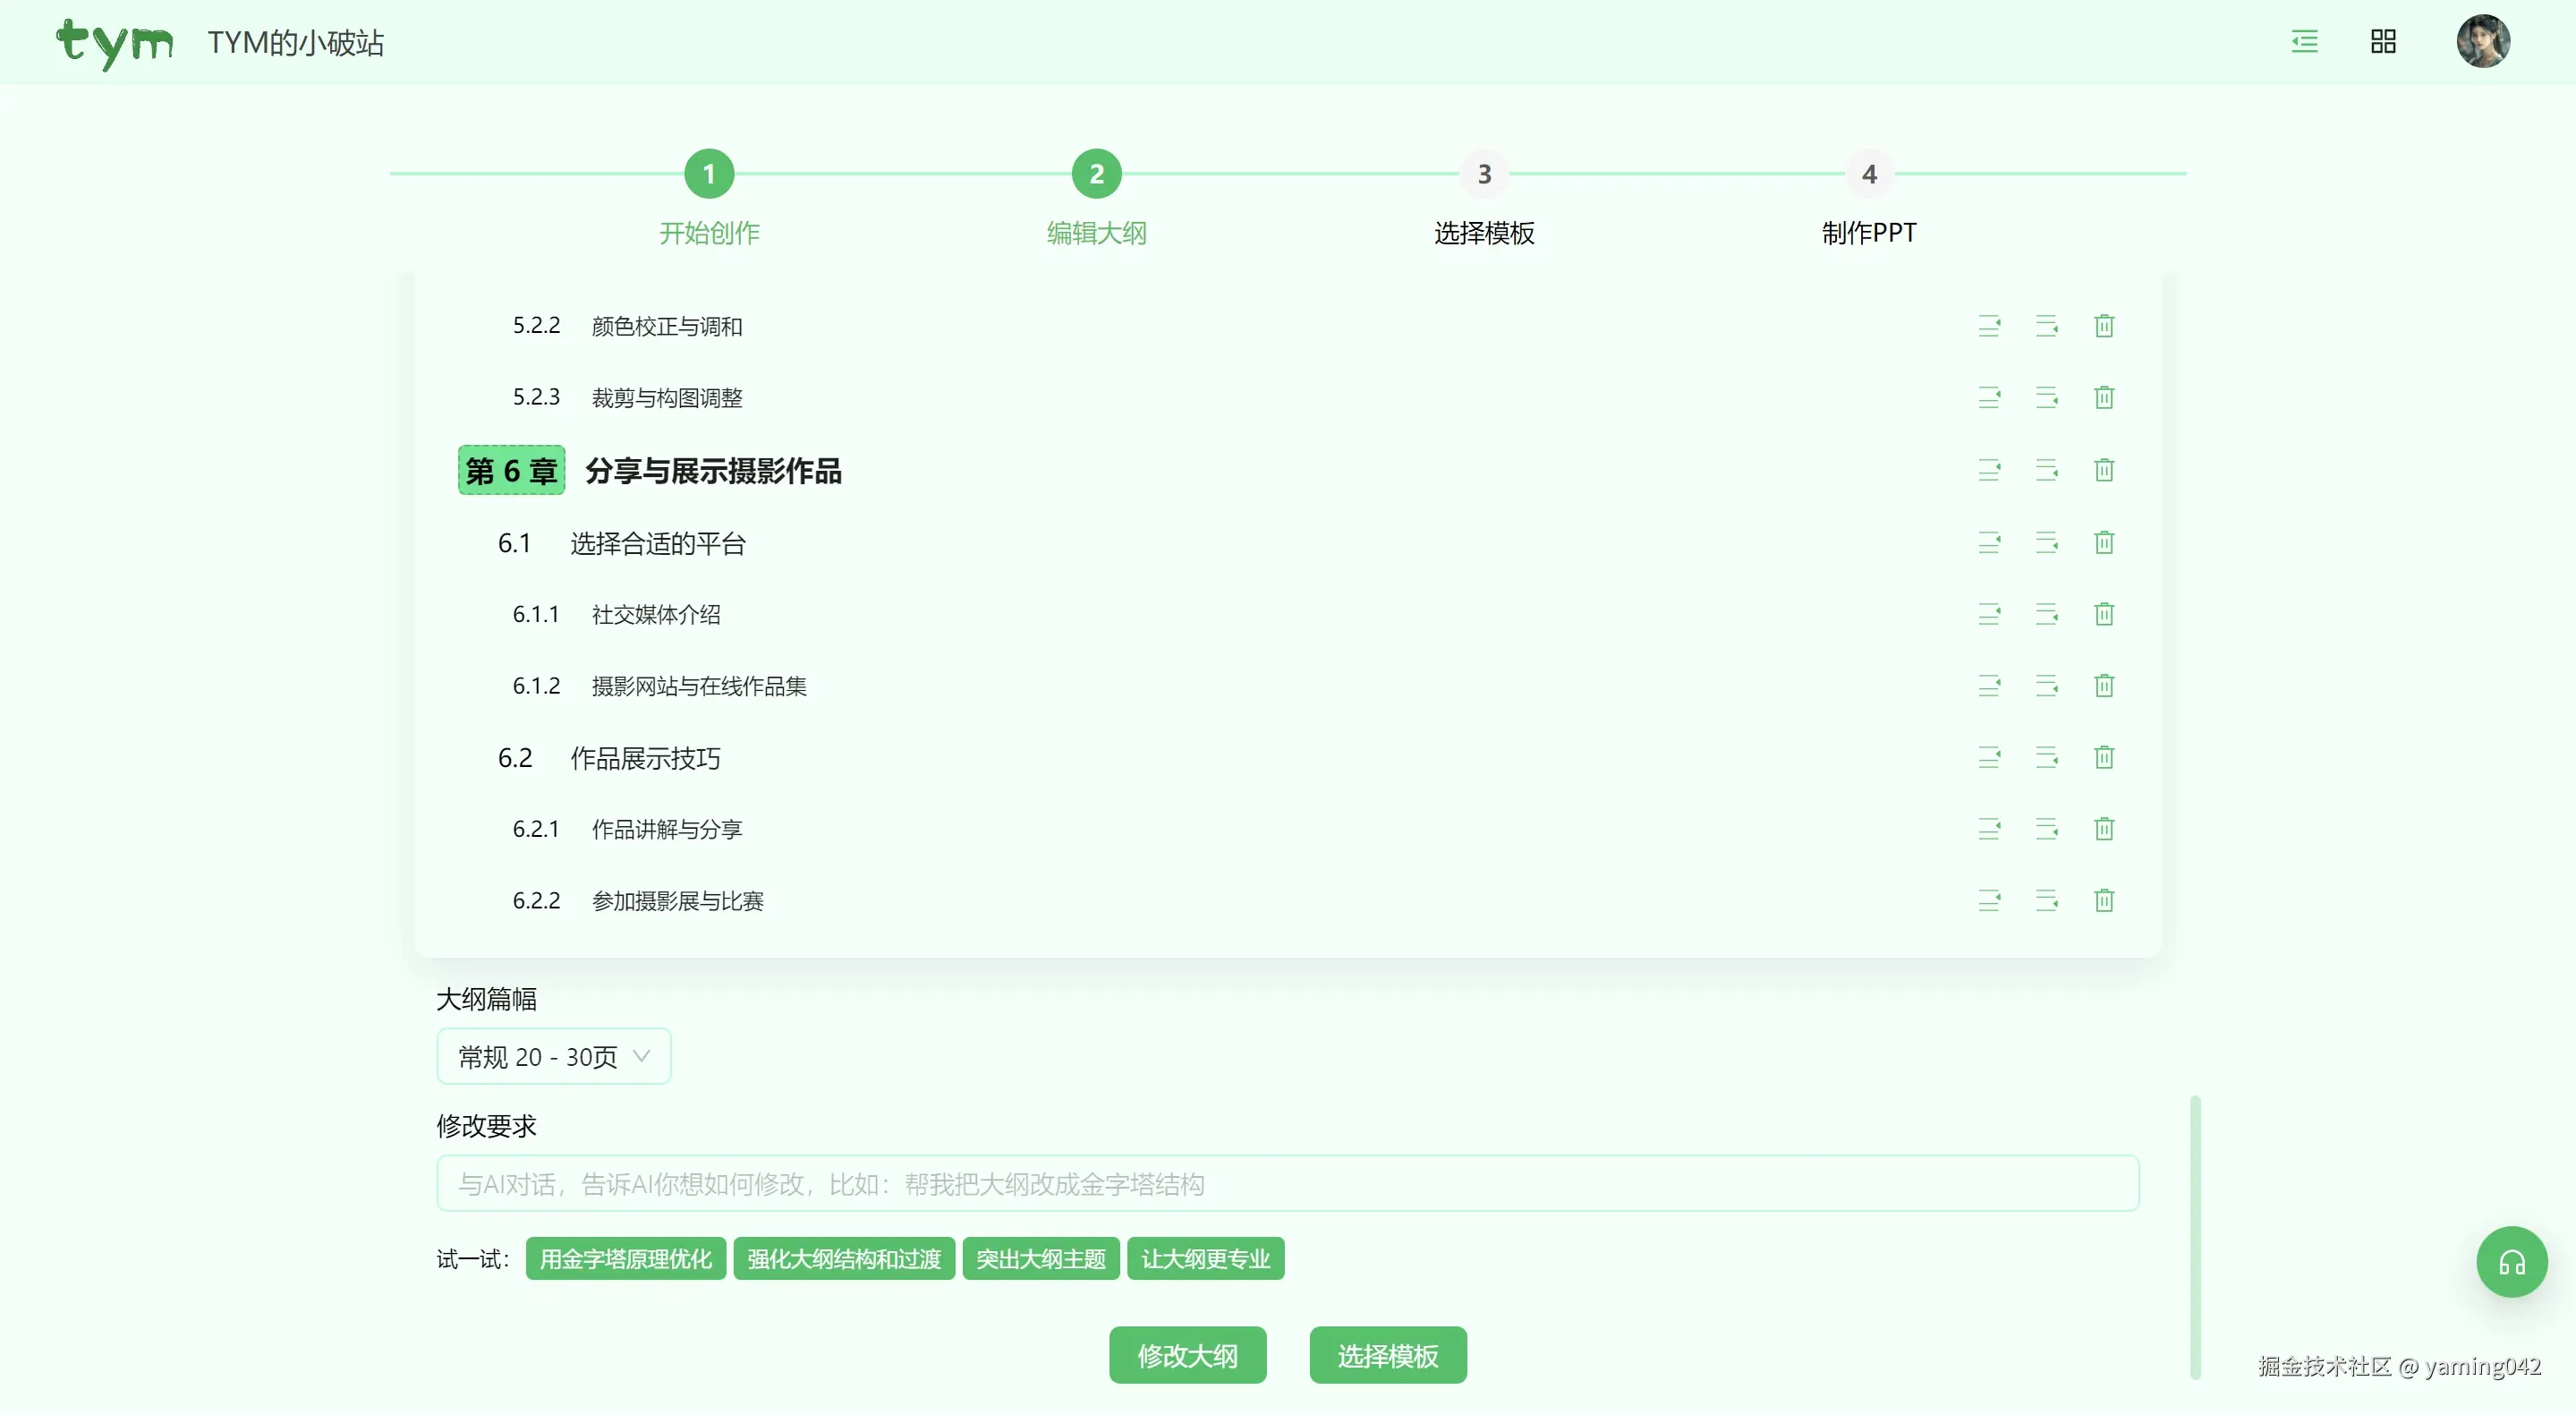Go to step 1 开始创作
The image size is (2576, 1415).
(709, 174)
